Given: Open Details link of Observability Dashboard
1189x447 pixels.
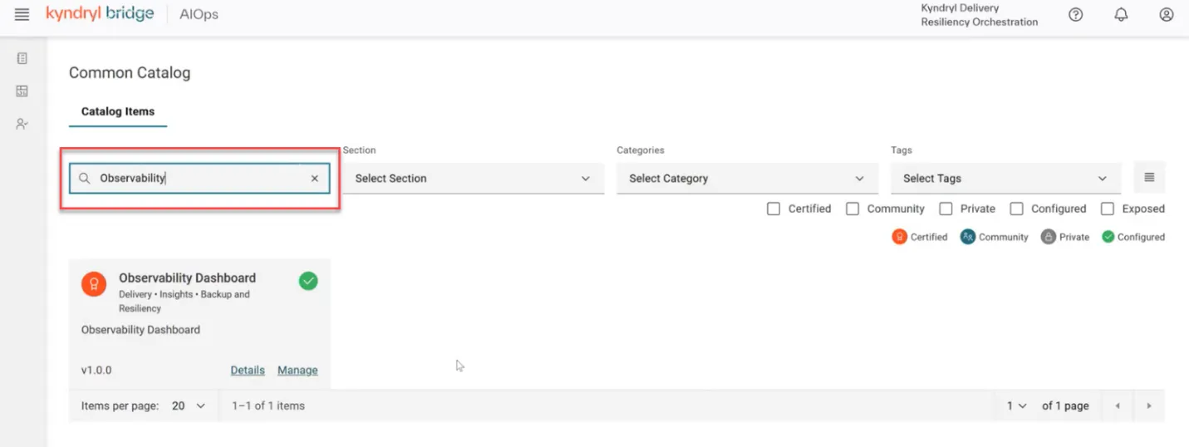Looking at the screenshot, I should 248,371.
